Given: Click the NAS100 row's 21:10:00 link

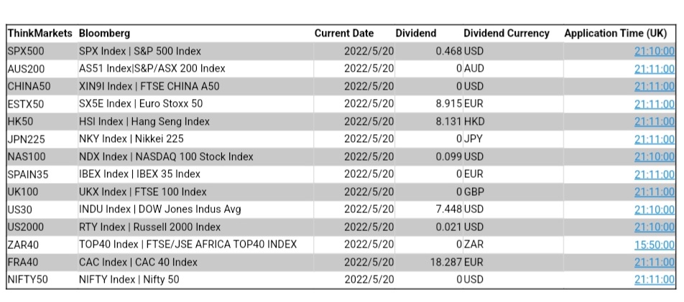Looking at the screenshot, I should click(654, 156).
